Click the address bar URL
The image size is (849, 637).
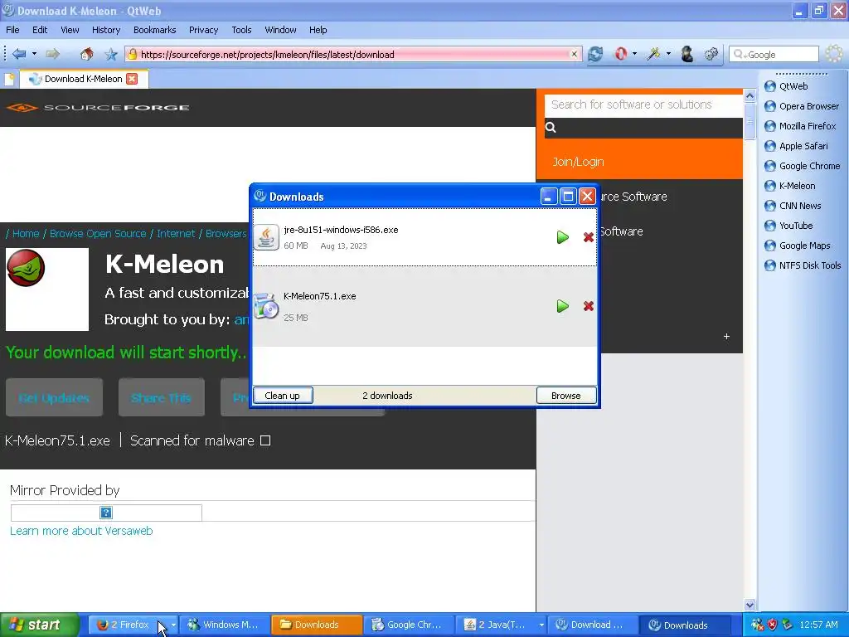coord(268,54)
